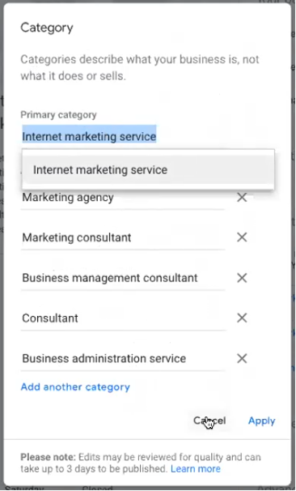Image resolution: width=296 pixels, height=491 pixels.
Task: Click the Primary category input field
Action: [123, 137]
